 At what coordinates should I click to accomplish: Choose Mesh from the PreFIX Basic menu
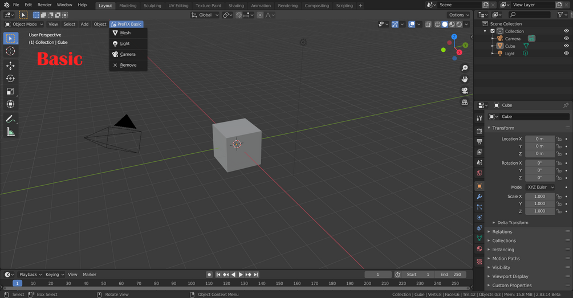click(x=128, y=33)
